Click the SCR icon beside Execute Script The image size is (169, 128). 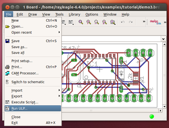point(7,102)
